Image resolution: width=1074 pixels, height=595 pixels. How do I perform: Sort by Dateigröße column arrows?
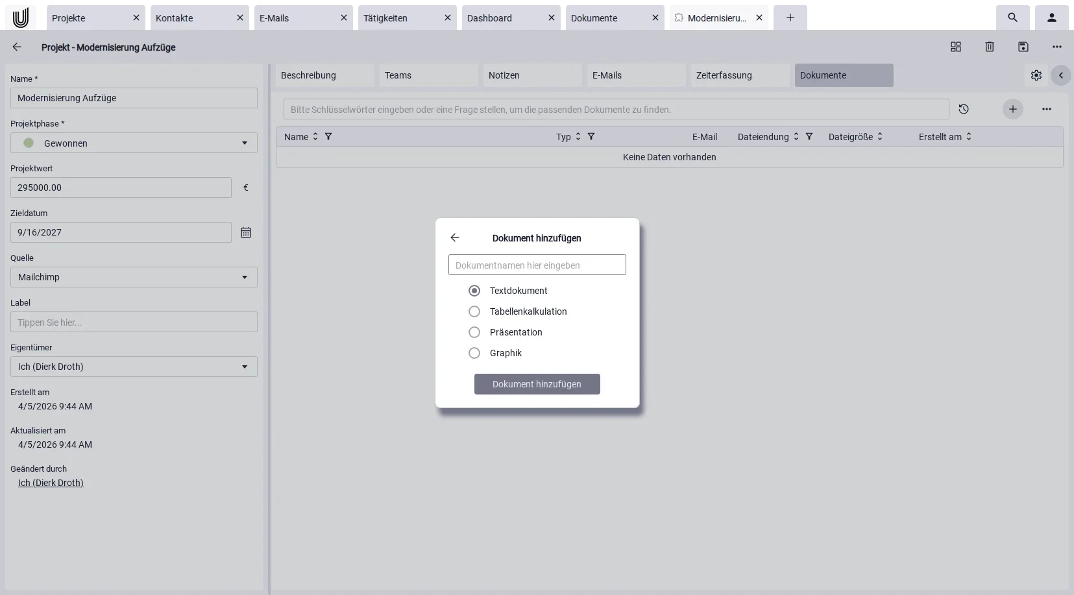[x=880, y=136]
